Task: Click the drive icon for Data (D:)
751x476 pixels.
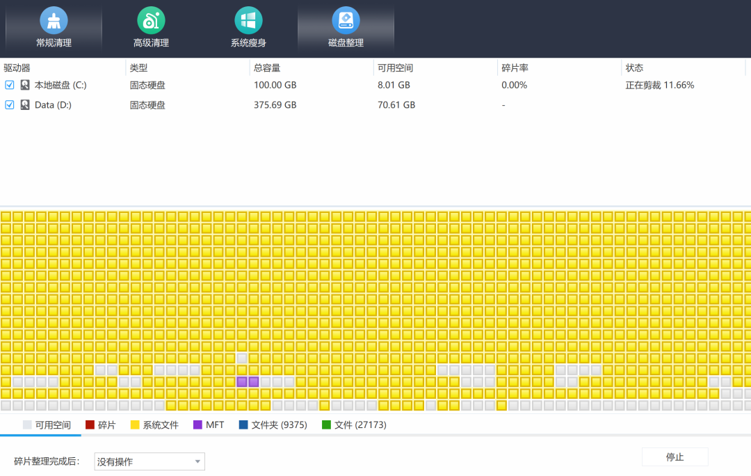Action: tap(25, 105)
